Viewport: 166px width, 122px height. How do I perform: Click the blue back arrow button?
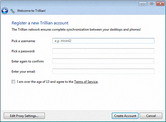point(4,11)
